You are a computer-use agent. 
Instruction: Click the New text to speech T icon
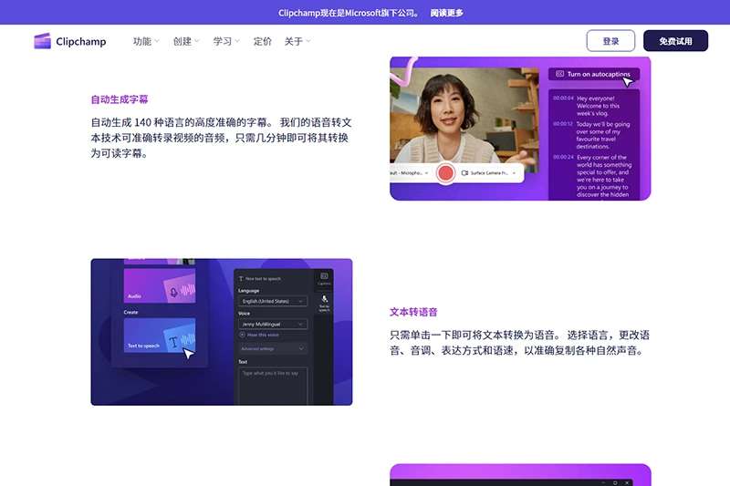241,279
